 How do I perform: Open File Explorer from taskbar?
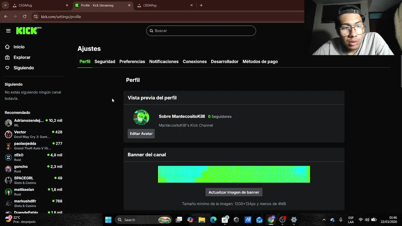coord(202,220)
